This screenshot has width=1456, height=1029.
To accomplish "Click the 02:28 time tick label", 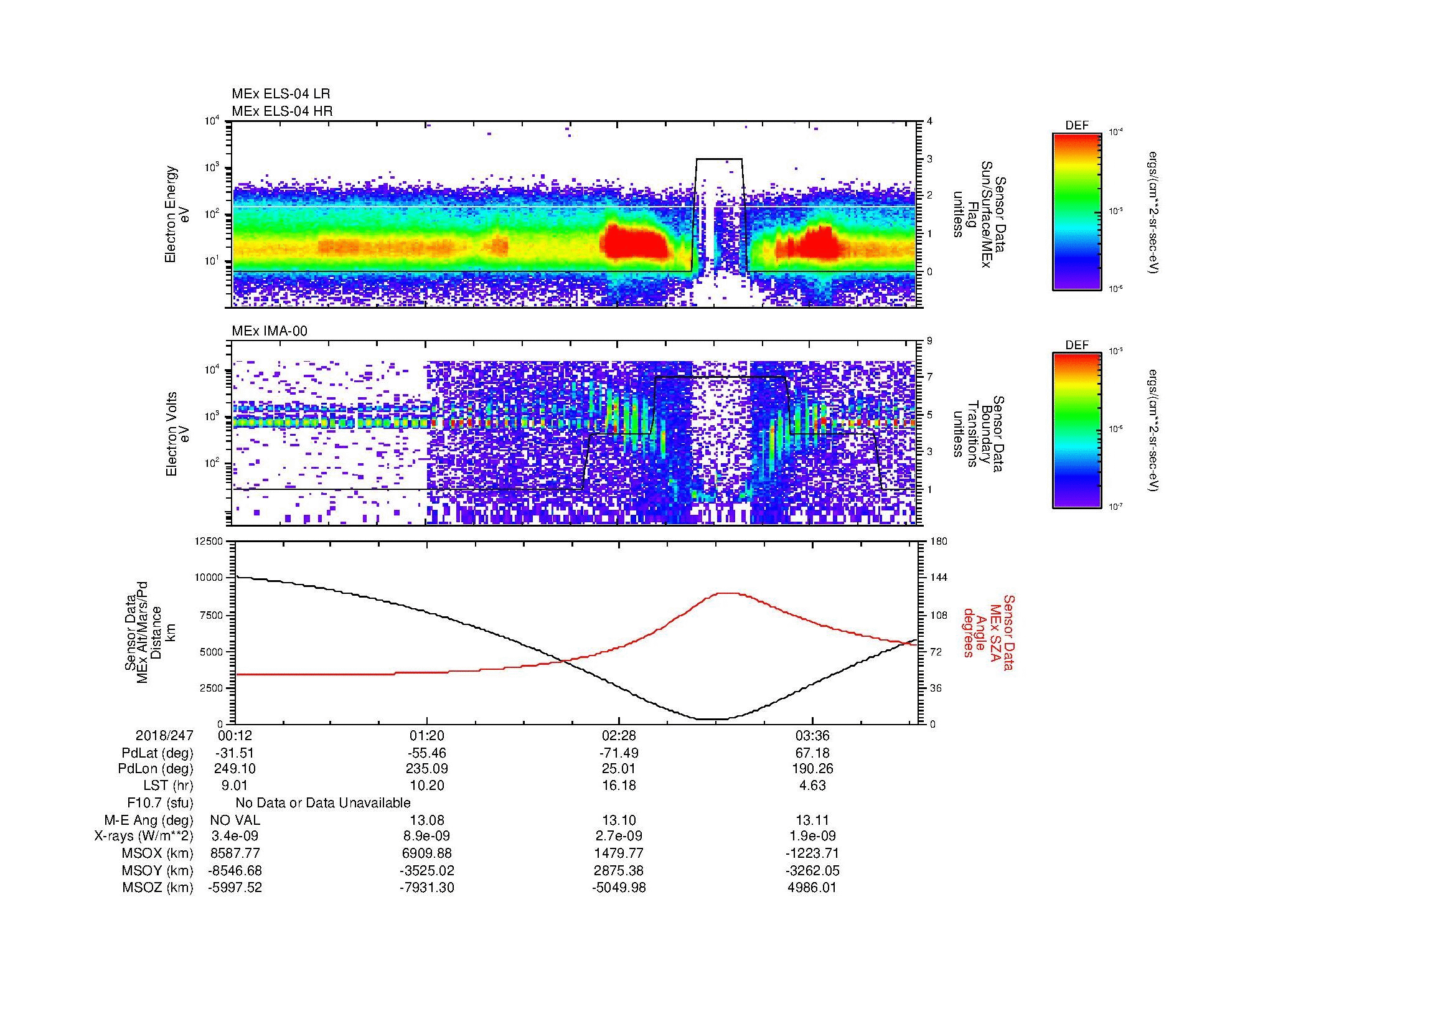I will [618, 735].
